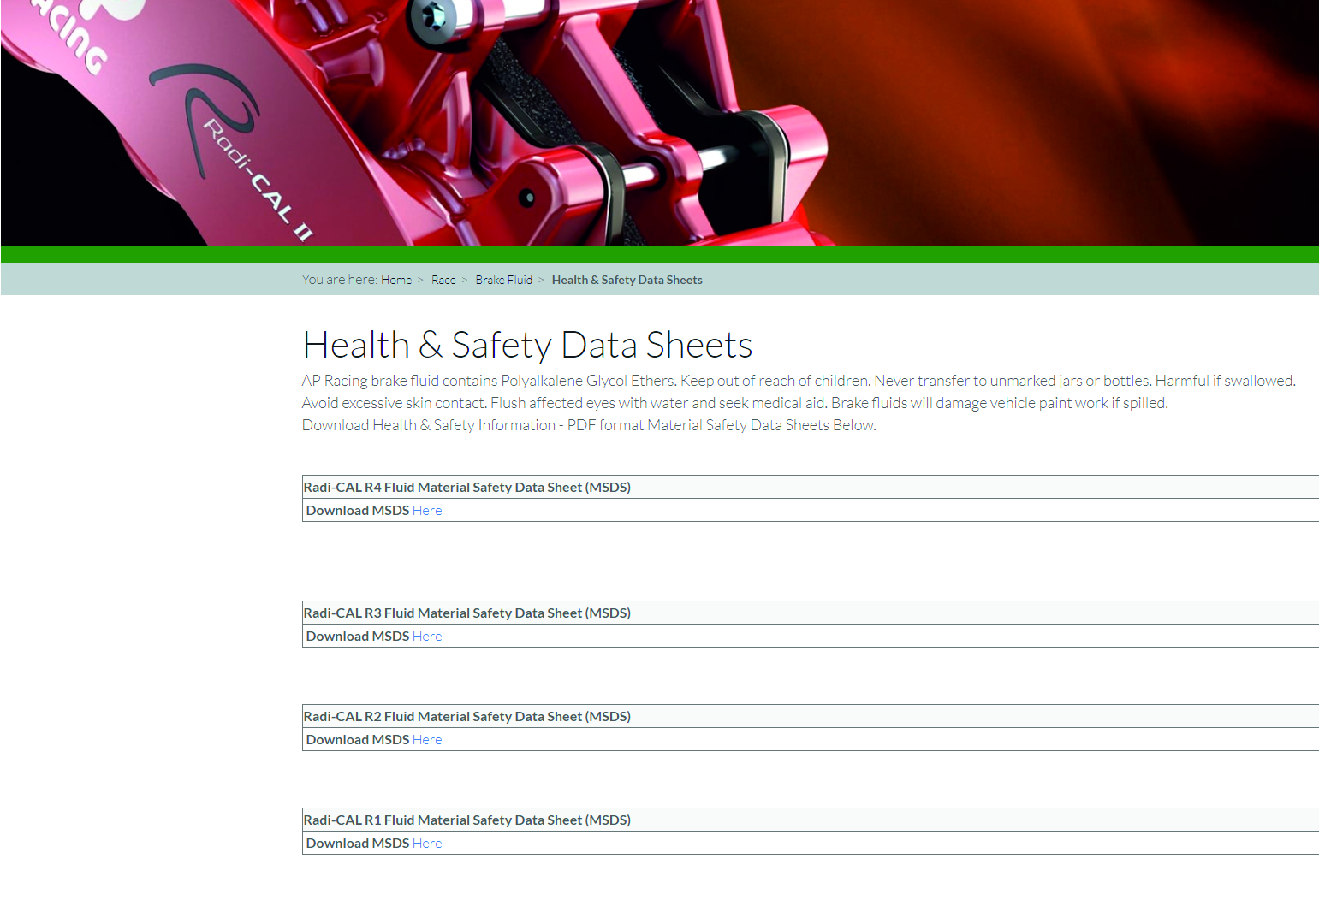Download the Radi-CAL R2 MSDS via Here link

pos(427,739)
